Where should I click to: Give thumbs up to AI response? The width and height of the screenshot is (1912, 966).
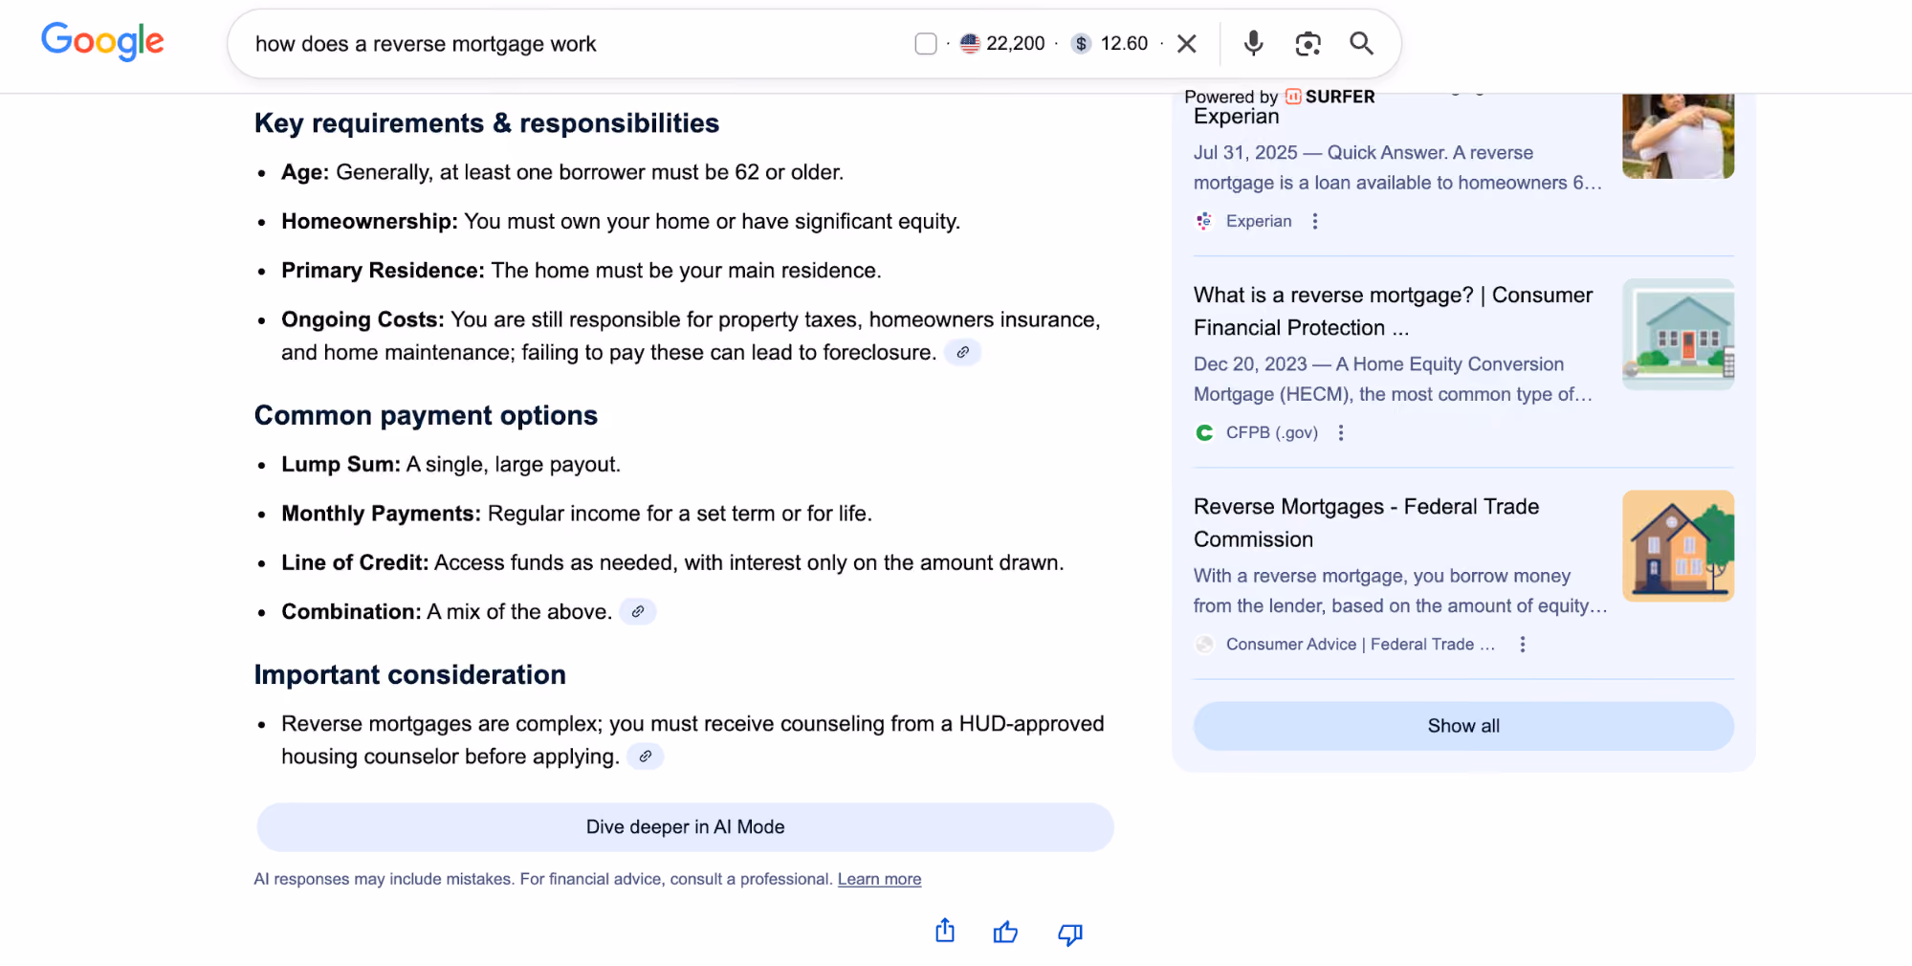click(x=1005, y=933)
